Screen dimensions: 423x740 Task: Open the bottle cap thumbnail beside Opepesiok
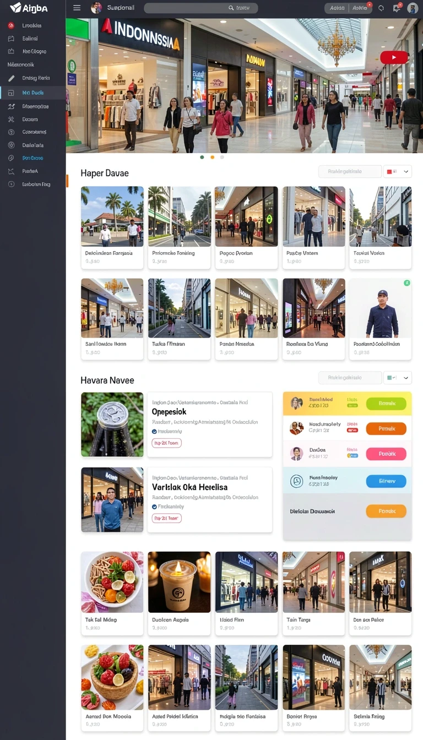click(x=112, y=425)
